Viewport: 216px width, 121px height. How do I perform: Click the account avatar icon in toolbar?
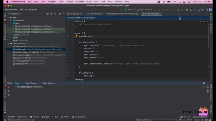[x=210, y=10]
